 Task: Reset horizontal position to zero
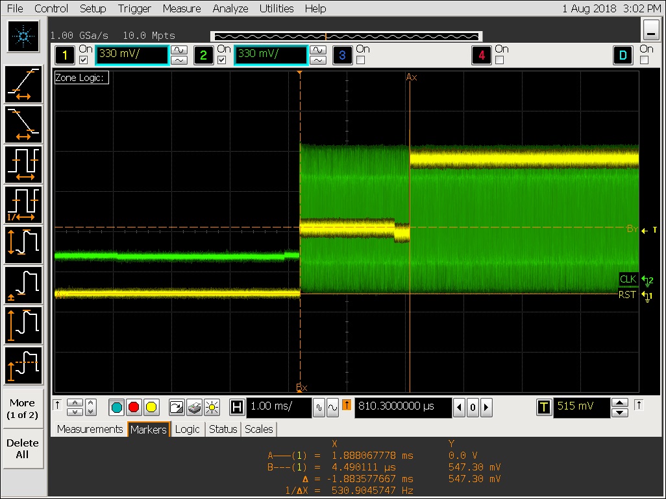tap(473, 408)
